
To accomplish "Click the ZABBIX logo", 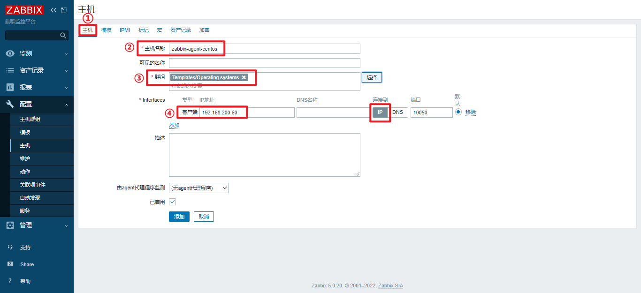I will (24, 10).
